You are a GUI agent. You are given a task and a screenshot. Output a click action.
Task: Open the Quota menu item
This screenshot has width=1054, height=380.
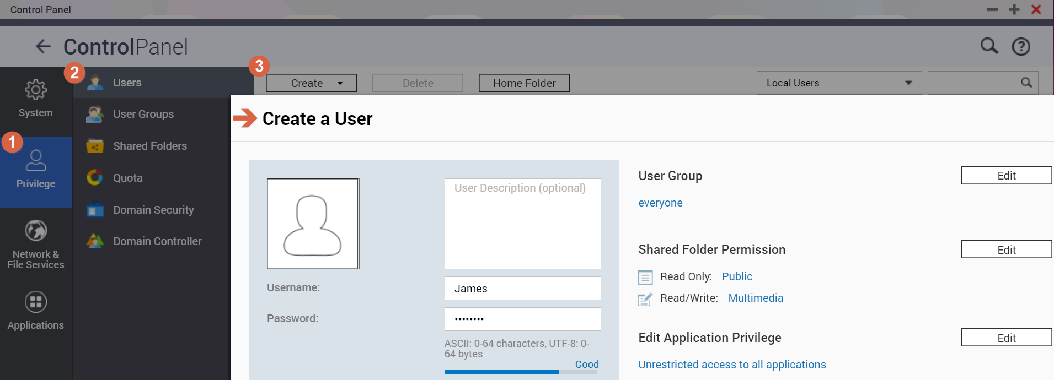[127, 178]
